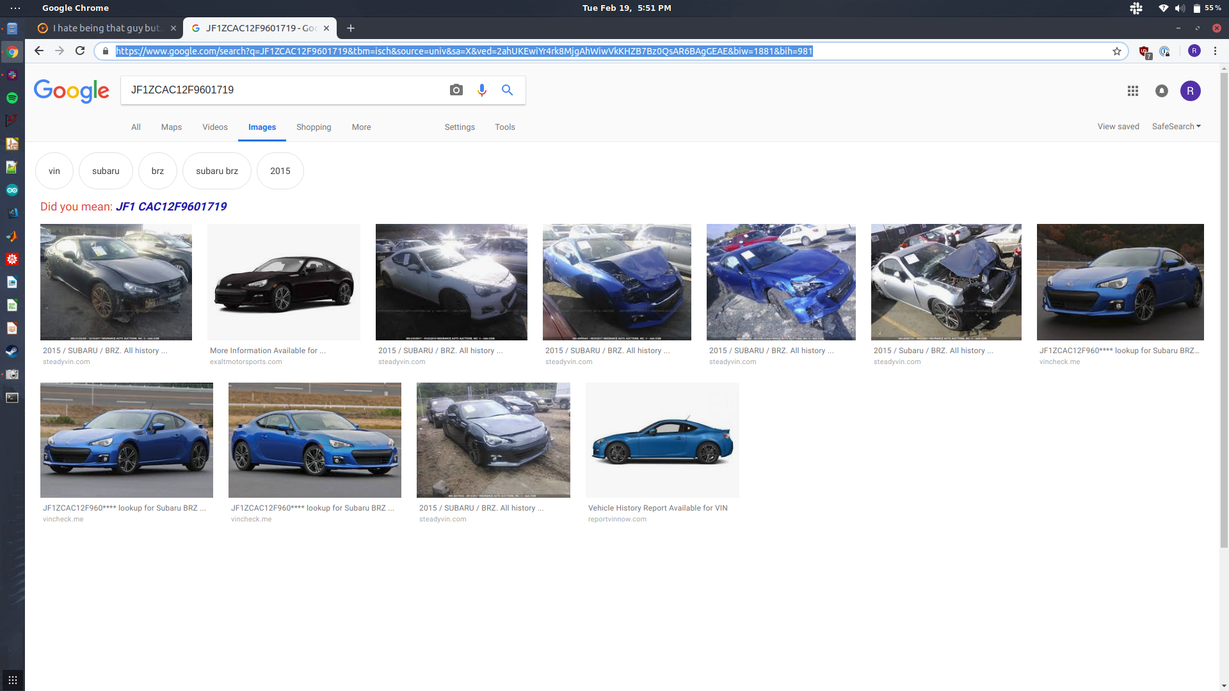The width and height of the screenshot is (1229, 691).
Task: Click the blue magnifier search button
Action: (507, 90)
